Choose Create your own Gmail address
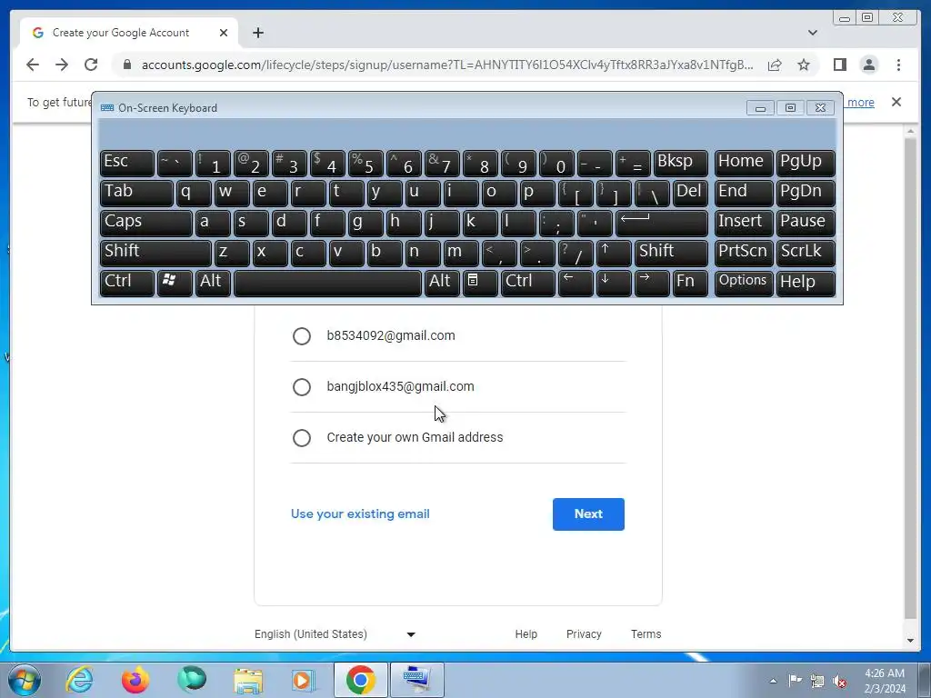 click(x=302, y=438)
